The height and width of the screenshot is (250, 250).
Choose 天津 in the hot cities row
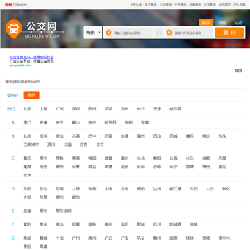tap(157, 109)
